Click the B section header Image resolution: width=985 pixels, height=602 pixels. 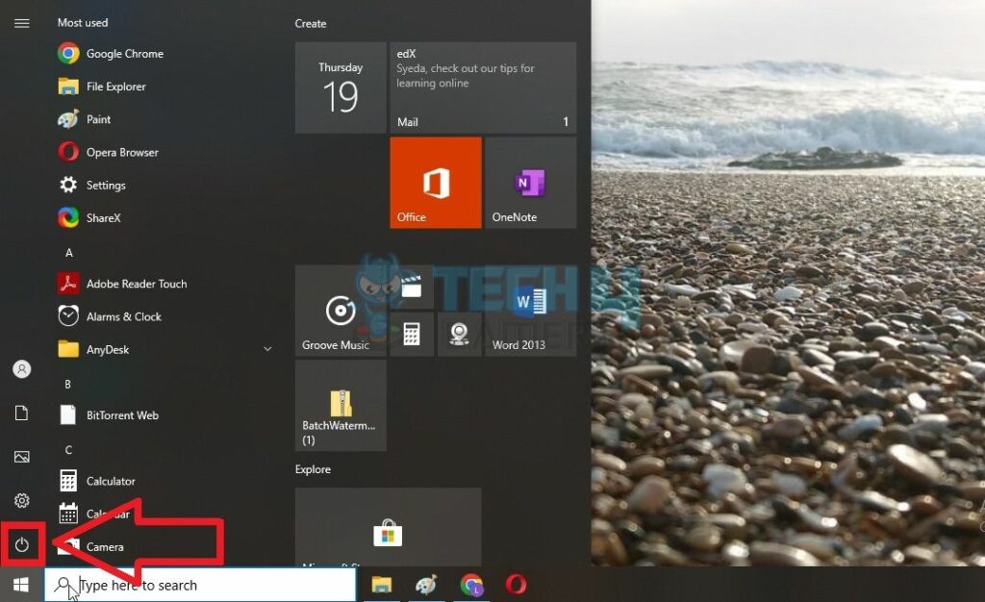(67, 383)
